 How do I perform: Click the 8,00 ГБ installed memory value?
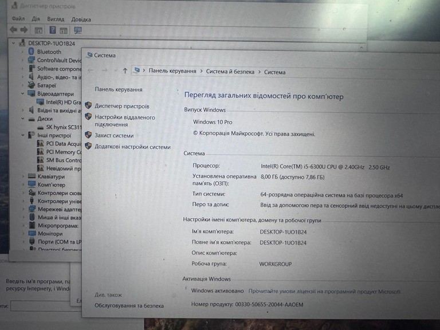coord(292,177)
